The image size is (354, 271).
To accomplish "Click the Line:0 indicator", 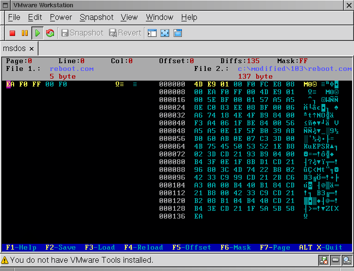I will 71,61.
